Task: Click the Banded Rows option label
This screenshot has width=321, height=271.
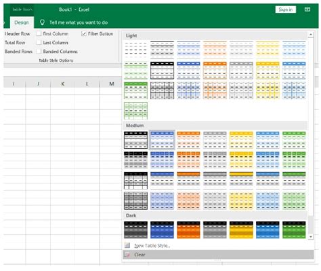Action: [x=18, y=52]
